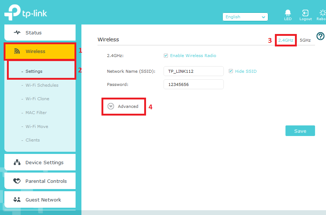
Task: Click the Save button
Action: (x=300, y=131)
